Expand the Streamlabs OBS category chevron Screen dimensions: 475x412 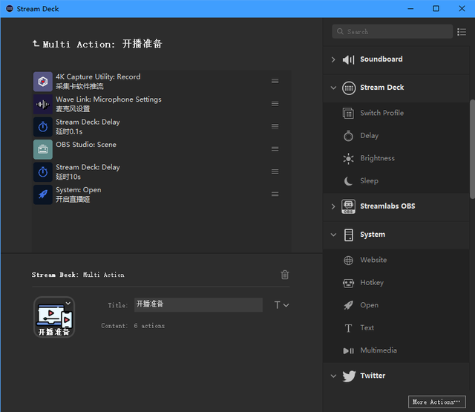[x=333, y=206]
